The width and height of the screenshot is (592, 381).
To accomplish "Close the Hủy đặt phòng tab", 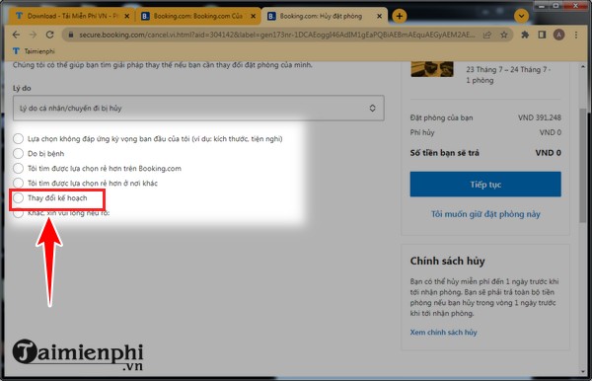I will click(380, 16).
